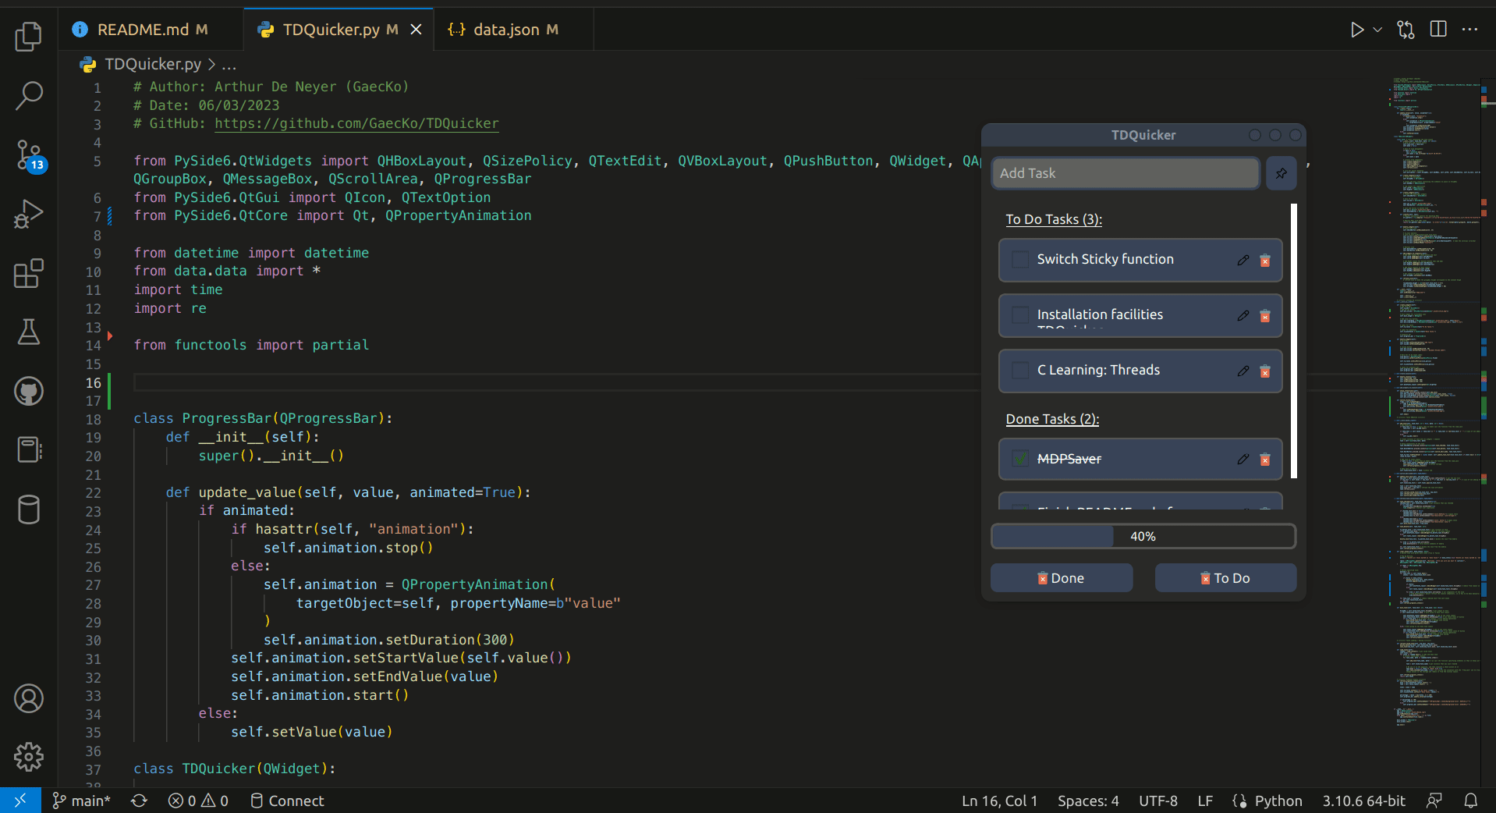Run the Python file with play button
Screen dimensions: 1496x813
pyautogui.click(x=1357, y=30)
